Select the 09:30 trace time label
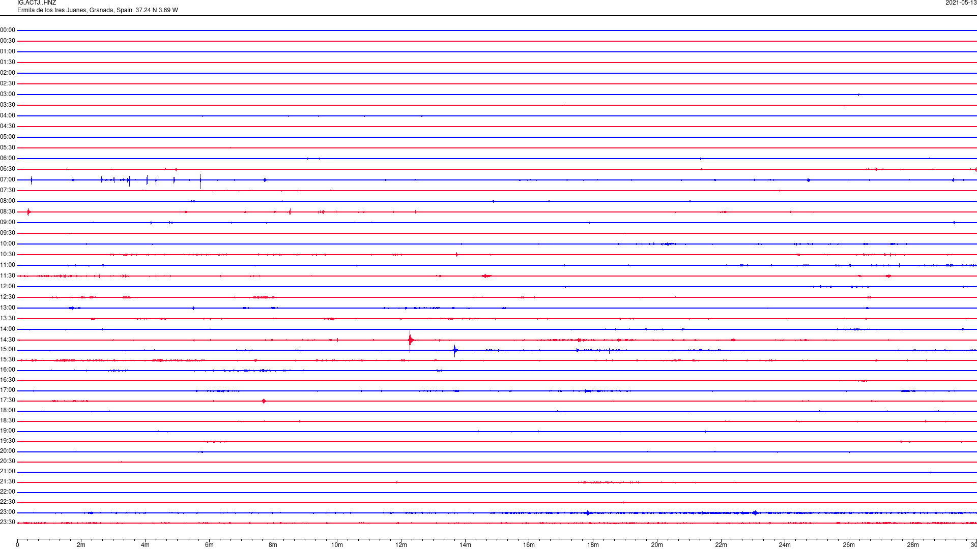 [8, 233]
